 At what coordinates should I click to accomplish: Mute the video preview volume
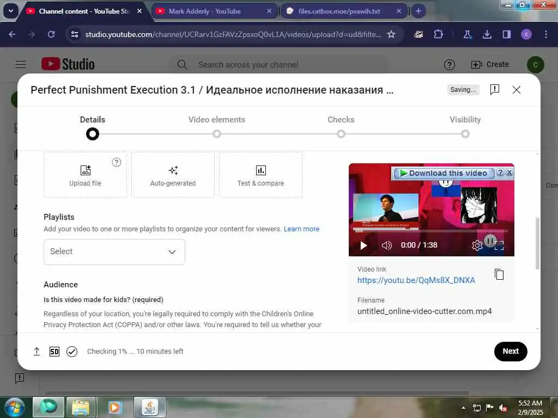[386, 245]
